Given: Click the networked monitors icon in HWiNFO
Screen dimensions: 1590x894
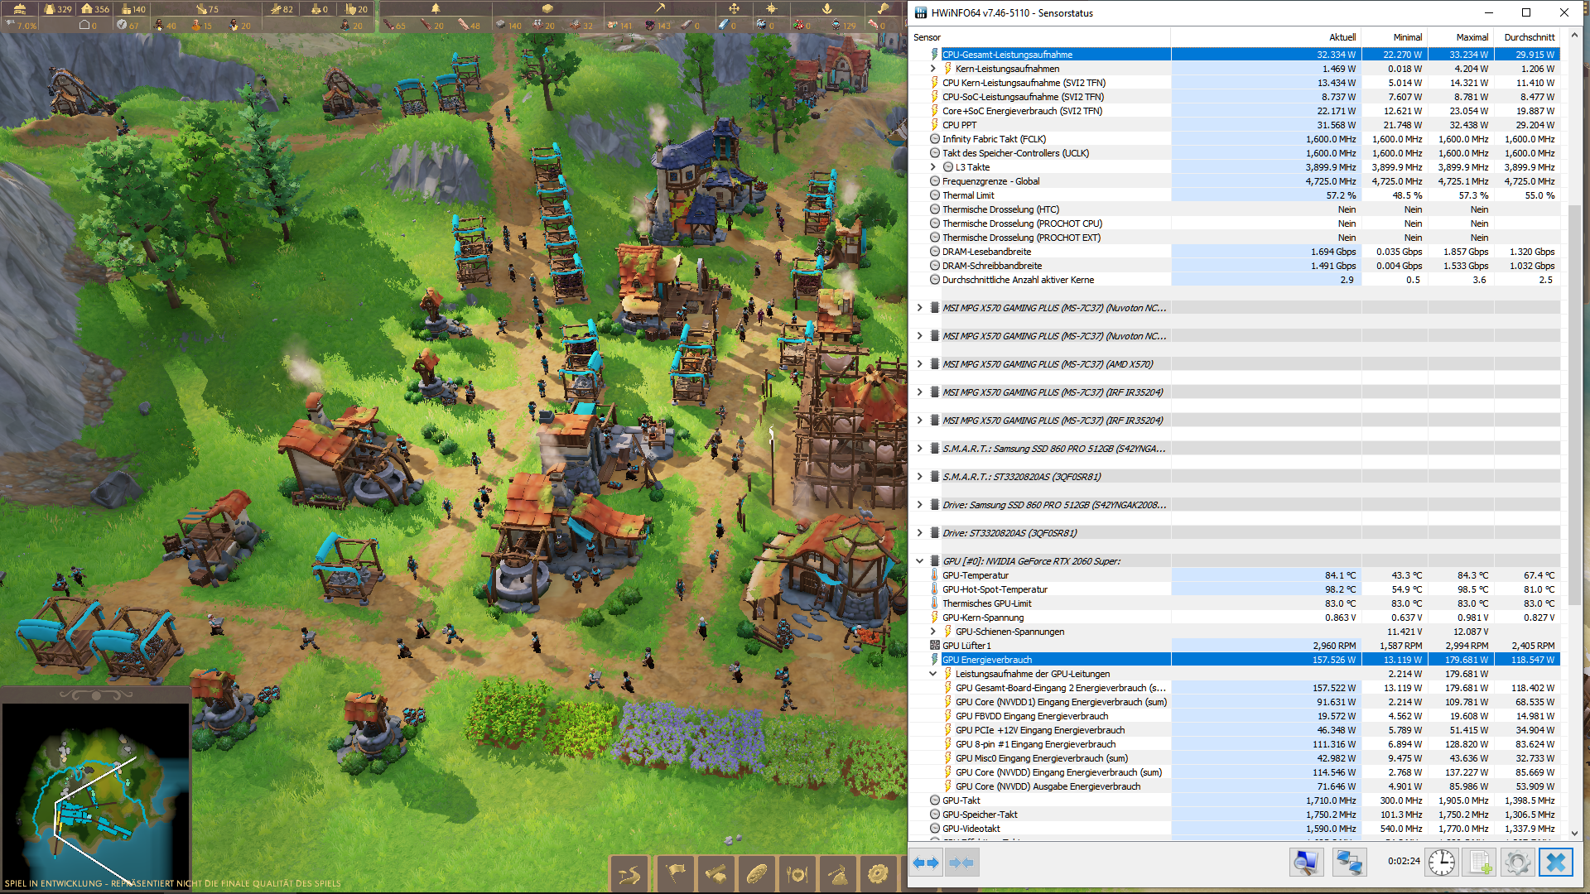Looking at the screenshot, I should tap(1349, 863).
